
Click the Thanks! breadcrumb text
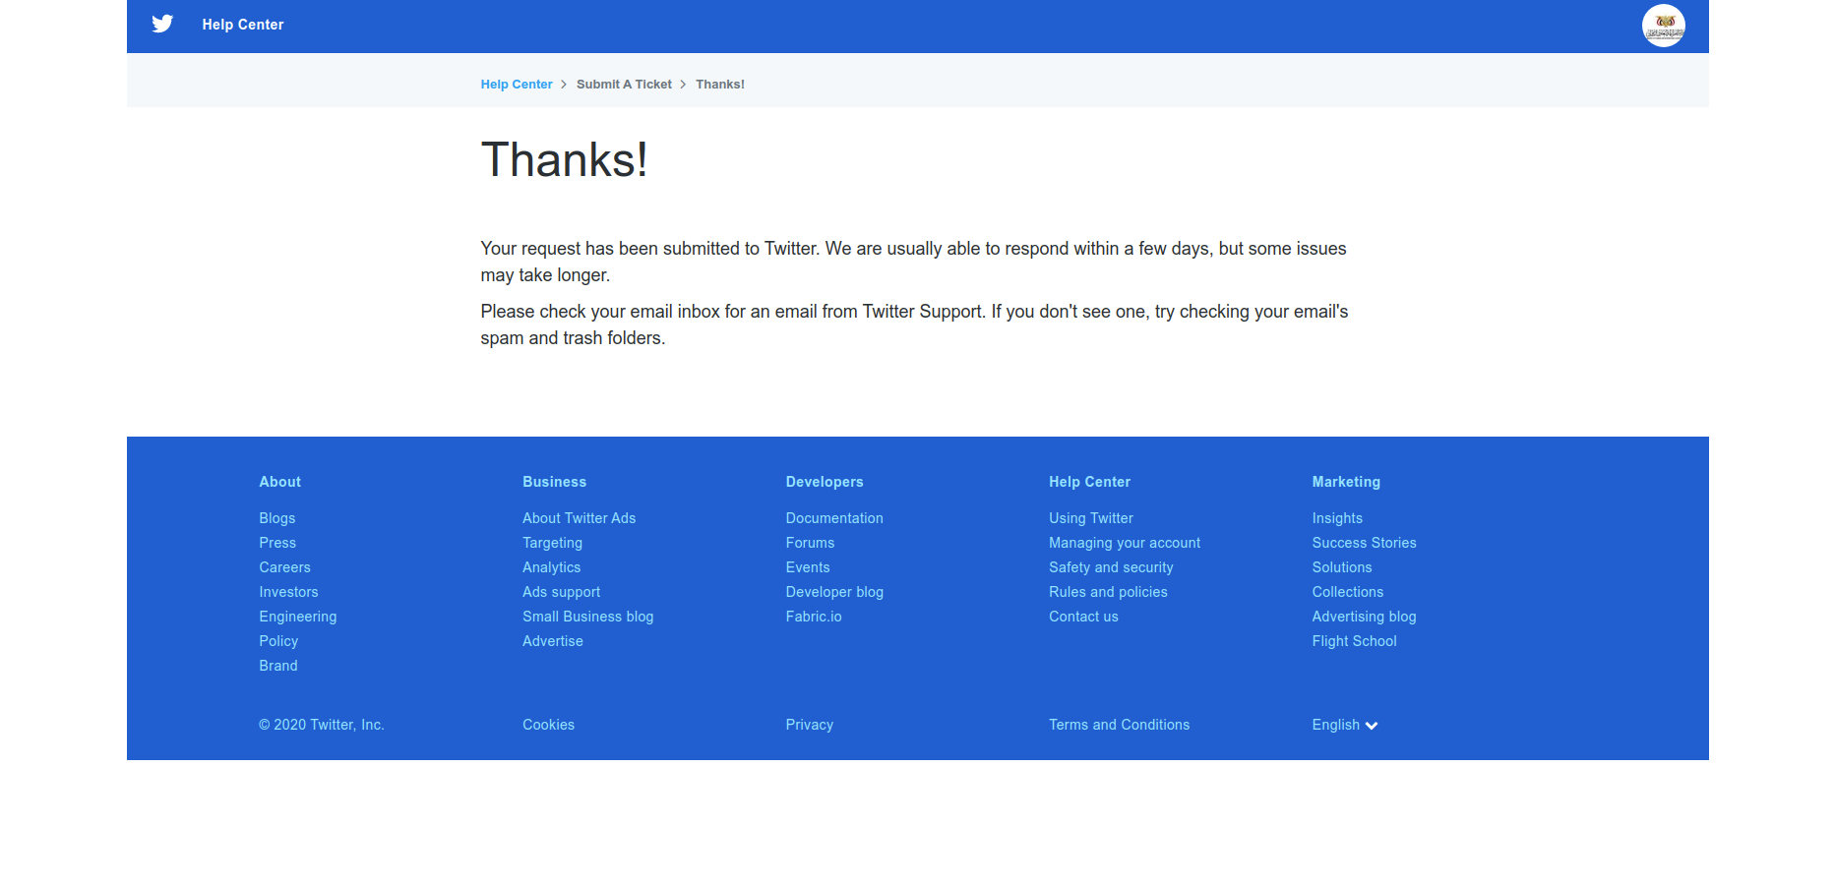[x=720, y=85]
